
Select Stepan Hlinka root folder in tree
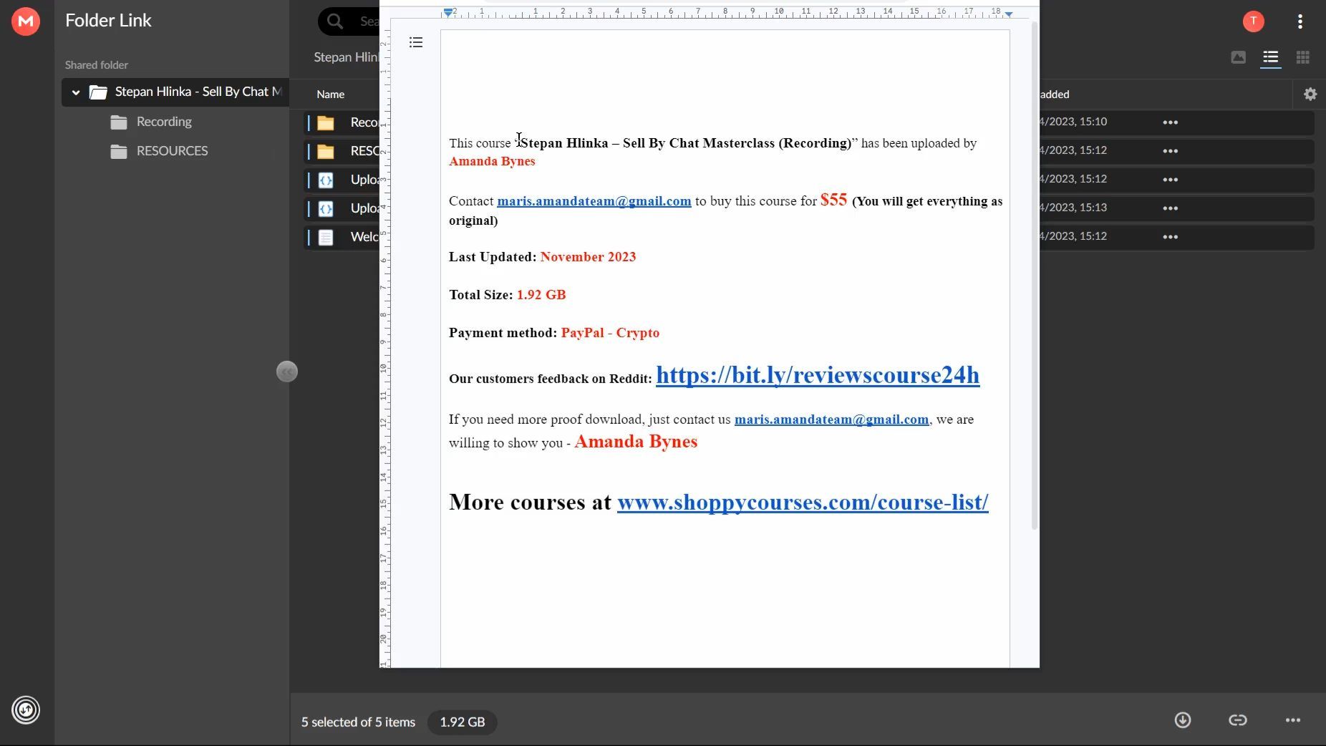tap(175, 92)
